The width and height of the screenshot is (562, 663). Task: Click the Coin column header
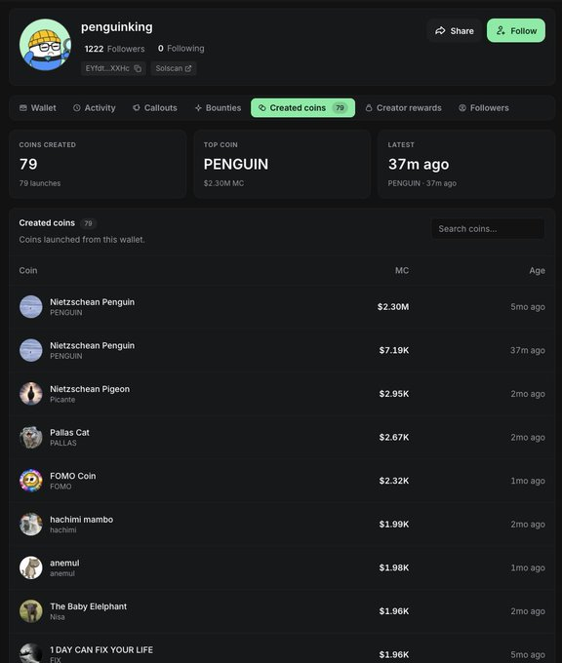tap(28, 270)
